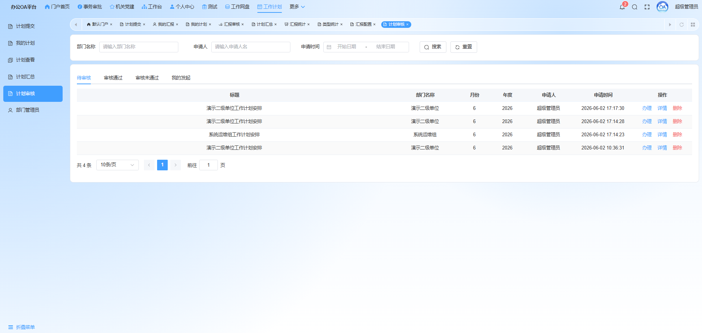Switch to the 我的发起 tab
This screenshot has width=702, height=333.
[181, 78]
